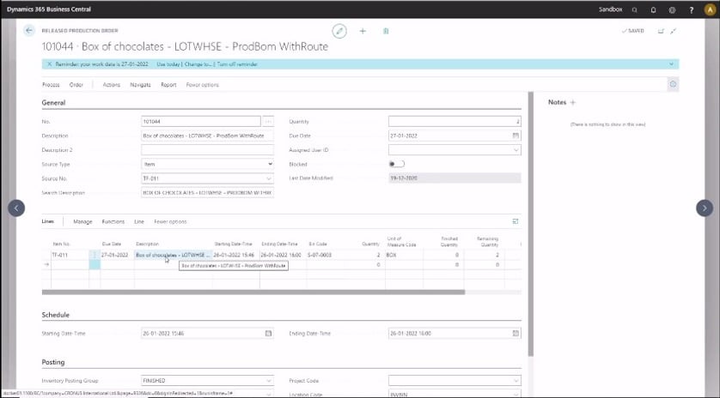
Task: Expand Assigned User ID dropdown
Action: (x=516, y=150)
